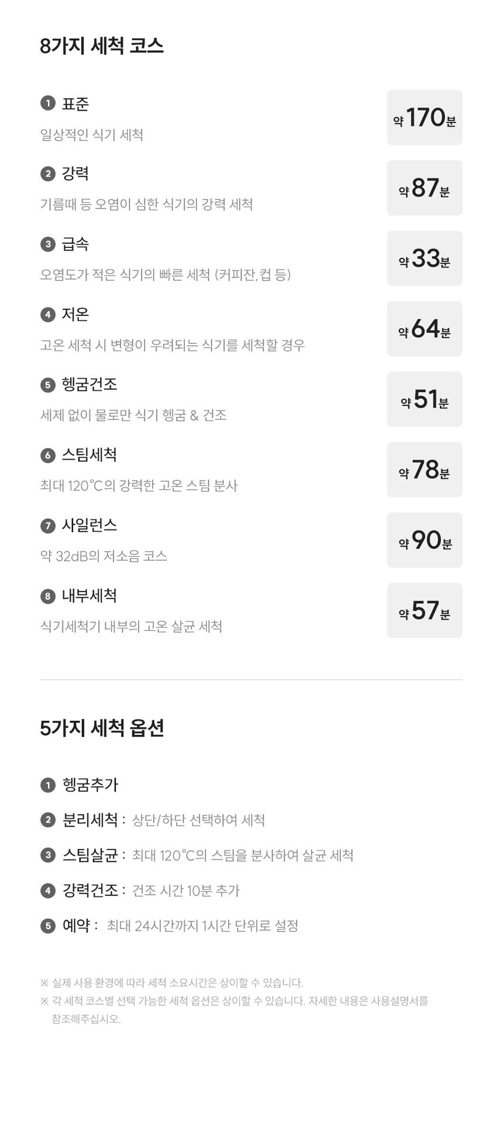
Task: Click the 헹굼추가 option label
Action: click(x=90, y=785)
